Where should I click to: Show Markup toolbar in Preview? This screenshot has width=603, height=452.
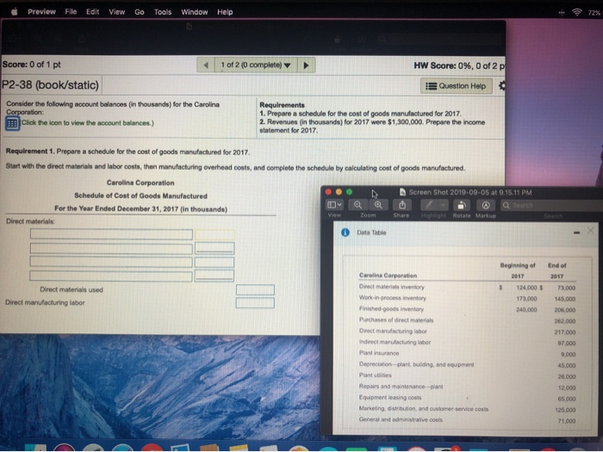click(x=486, y=205)
